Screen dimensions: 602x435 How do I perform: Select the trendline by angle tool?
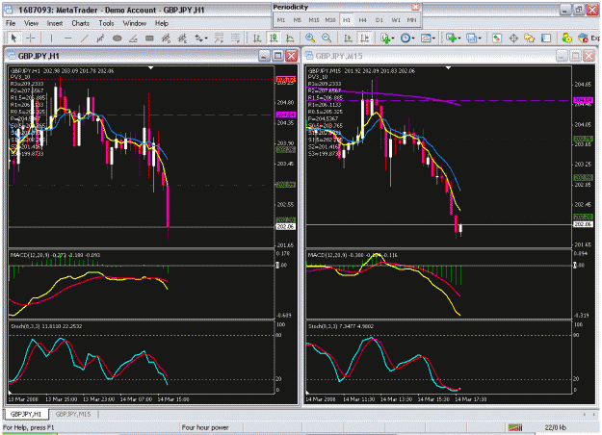click(133, 38)
